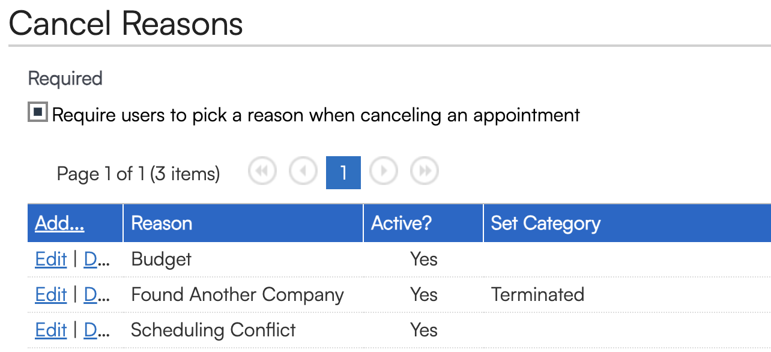Select page number 1
Viewport: 771px width, 352px height.
(343, 173)
